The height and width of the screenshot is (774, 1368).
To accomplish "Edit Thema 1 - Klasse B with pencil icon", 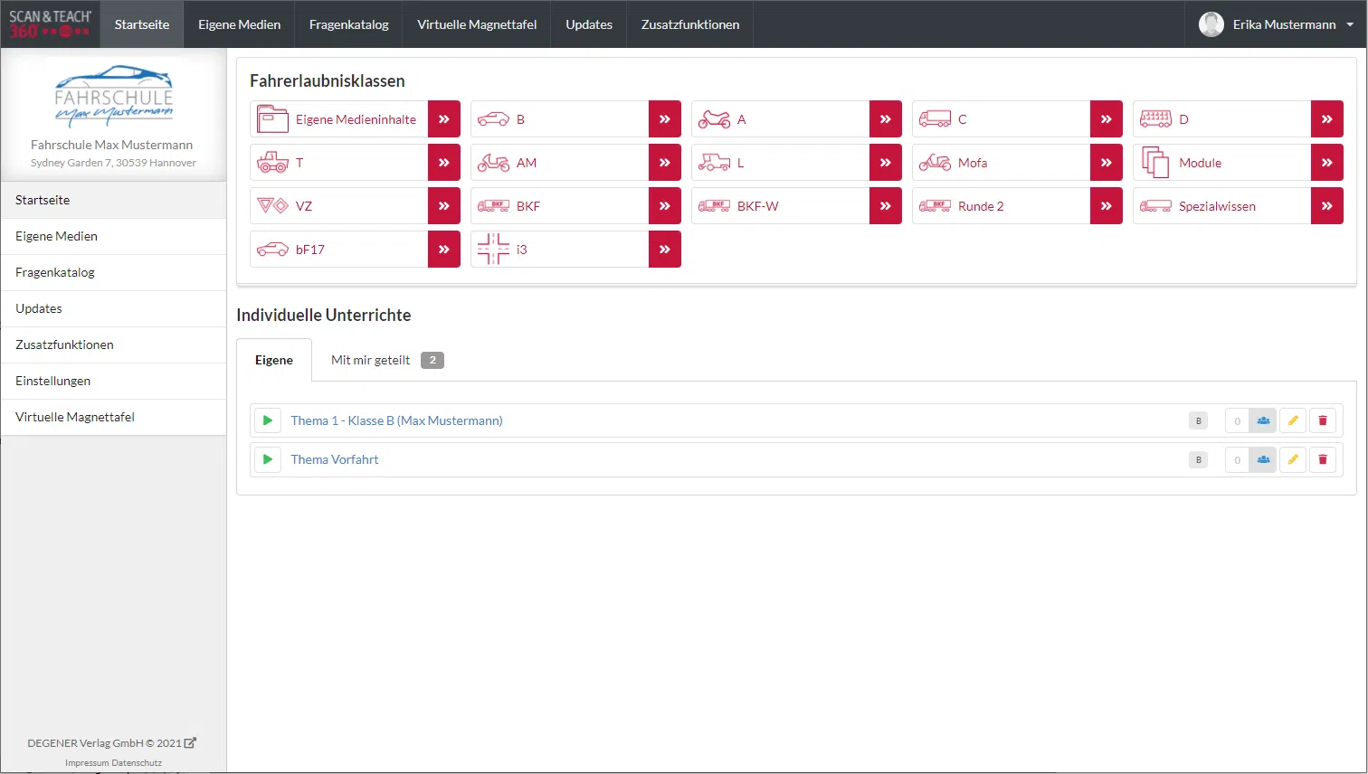I will [x=1293, y=420].
